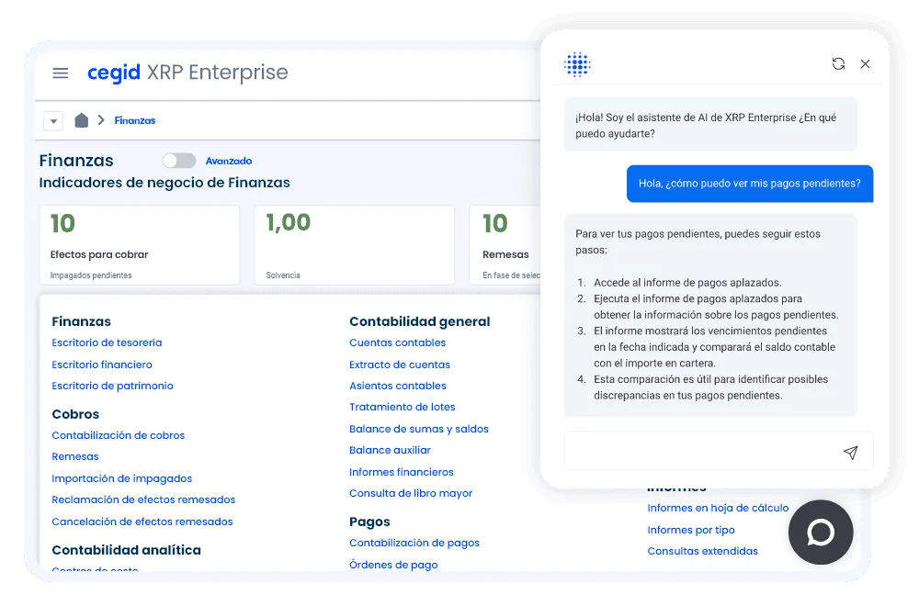This screenshot has height=606, width=919.
Task: Click the dotted assistant logo icon
Action: (x=577, y=64)
